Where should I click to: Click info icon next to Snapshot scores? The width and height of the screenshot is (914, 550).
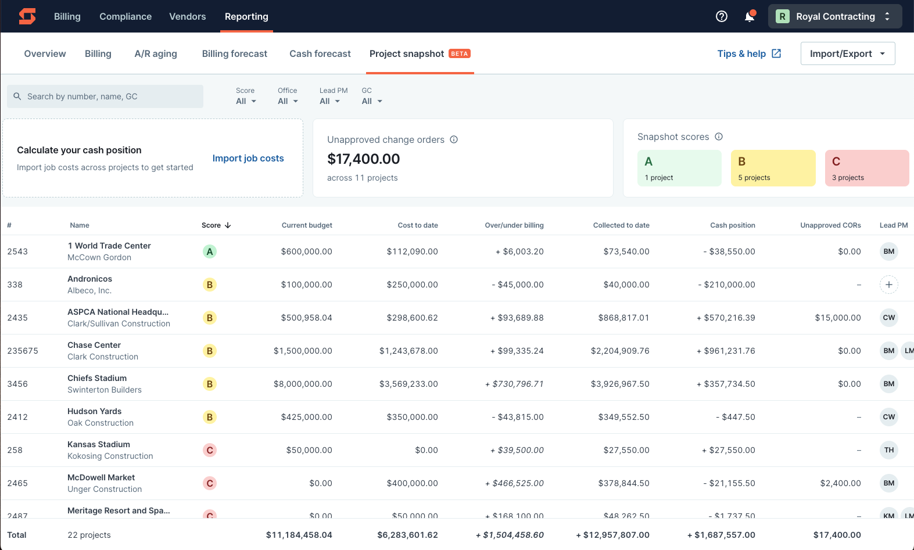coord(719,136)
